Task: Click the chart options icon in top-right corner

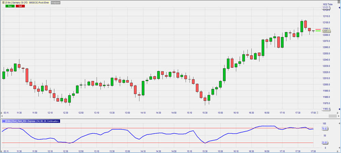Action: click(x=338, y=3)
